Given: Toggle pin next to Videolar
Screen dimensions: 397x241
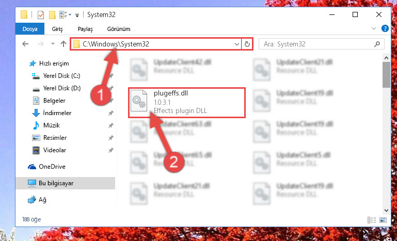Looking at the screenshot, I should coord(111,150).
